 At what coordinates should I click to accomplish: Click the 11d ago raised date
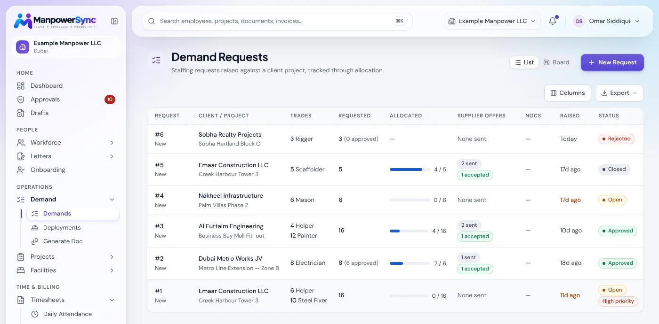tap(570, 295)
